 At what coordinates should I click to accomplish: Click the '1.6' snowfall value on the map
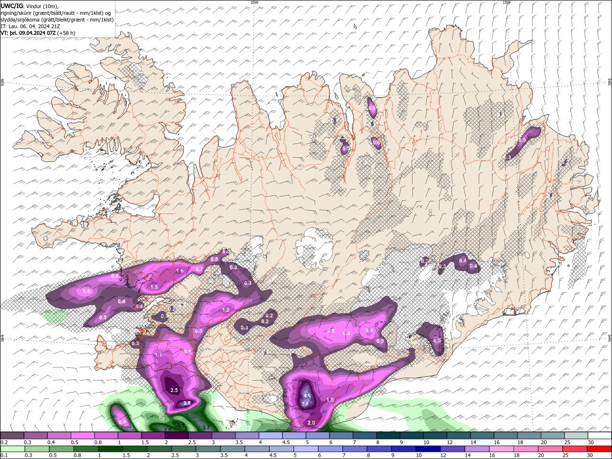180,271
